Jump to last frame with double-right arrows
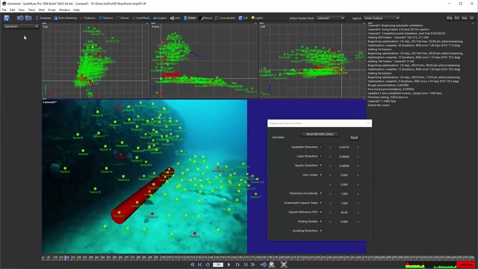 pyautogui.click(x=253, y=265)
